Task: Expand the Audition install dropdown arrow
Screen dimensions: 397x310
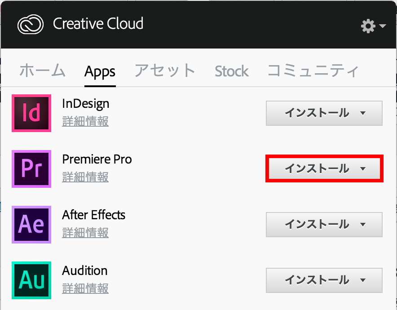Action: [x=363, y=280]
